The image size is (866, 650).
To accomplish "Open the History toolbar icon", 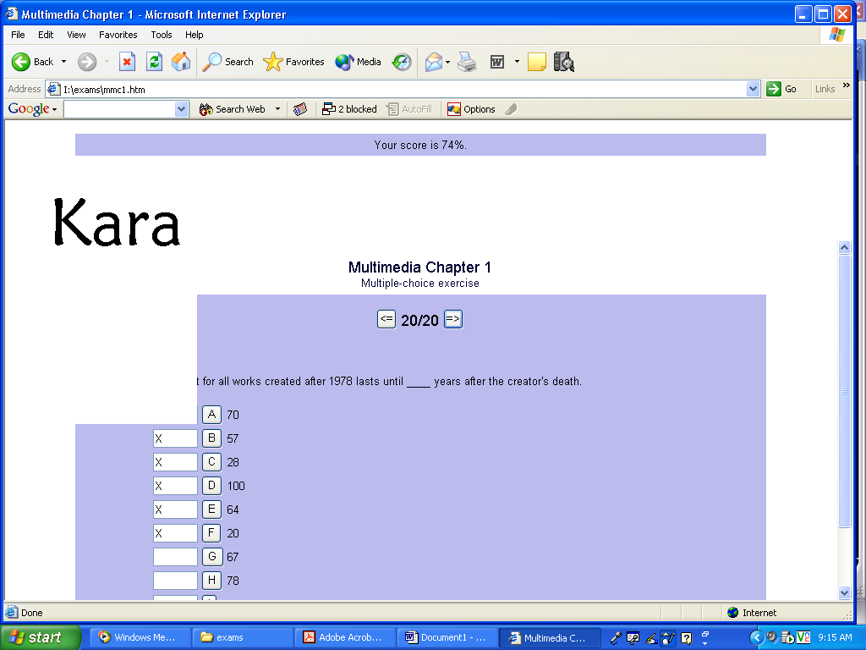I will click(x=402, y=62).
